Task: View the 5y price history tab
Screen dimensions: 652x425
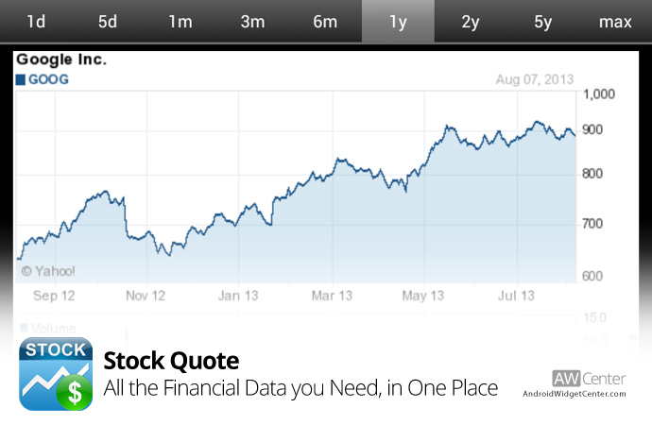Action: click(x=542, y=22)
